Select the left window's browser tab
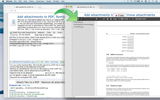The height and width of the screenshot is (100, 160). tap(25, 7)
